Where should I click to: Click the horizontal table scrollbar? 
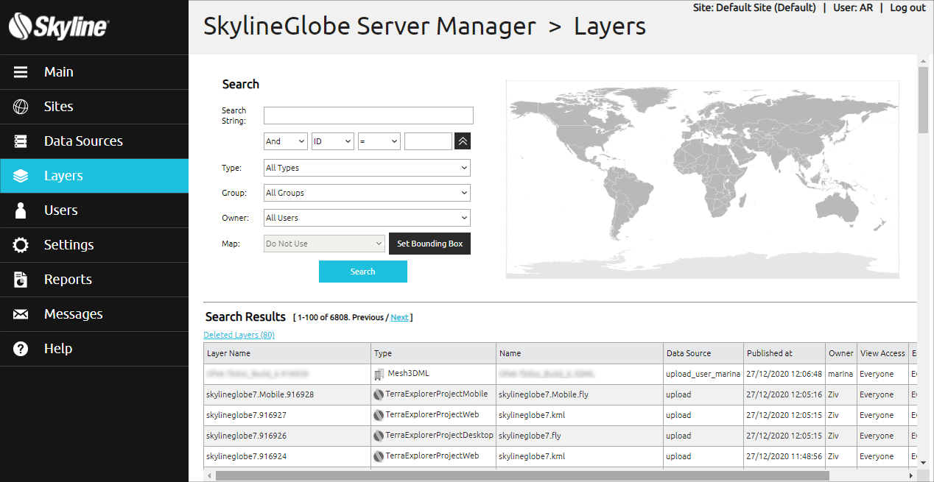(x=522, y=475)
